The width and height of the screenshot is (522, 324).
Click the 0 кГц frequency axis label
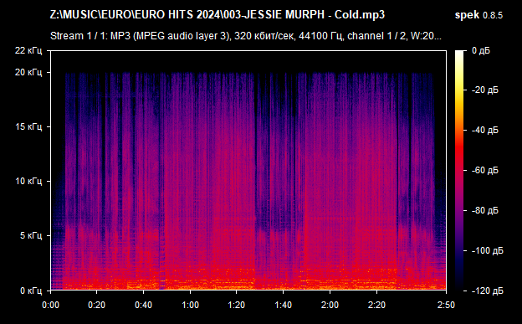pos(31,291)
